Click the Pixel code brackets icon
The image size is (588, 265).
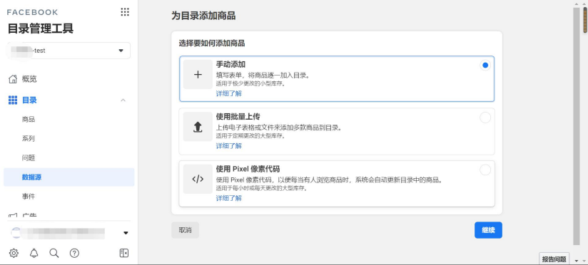(198, 179)
